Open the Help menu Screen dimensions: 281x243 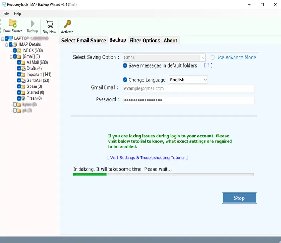pyautogui.click(x=17, y=13)
